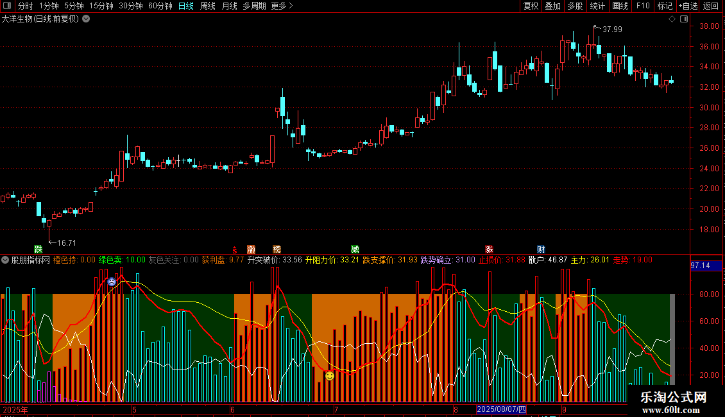Viewport: 725px width, 417px height.
Task: Switch to 月线 monthly chart
Action: click(229, 6)
